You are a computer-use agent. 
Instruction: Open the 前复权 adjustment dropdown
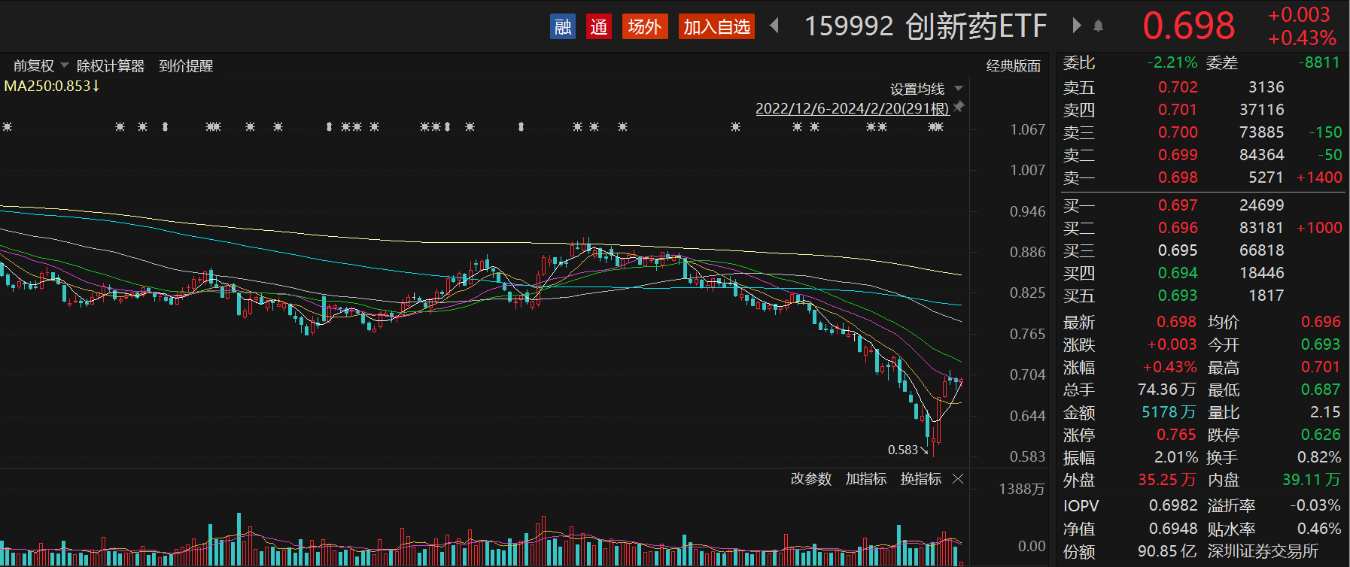40,66
